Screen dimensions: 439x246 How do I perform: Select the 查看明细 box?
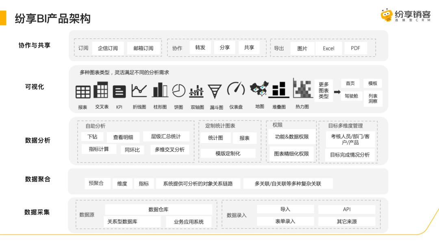(123, 137)
